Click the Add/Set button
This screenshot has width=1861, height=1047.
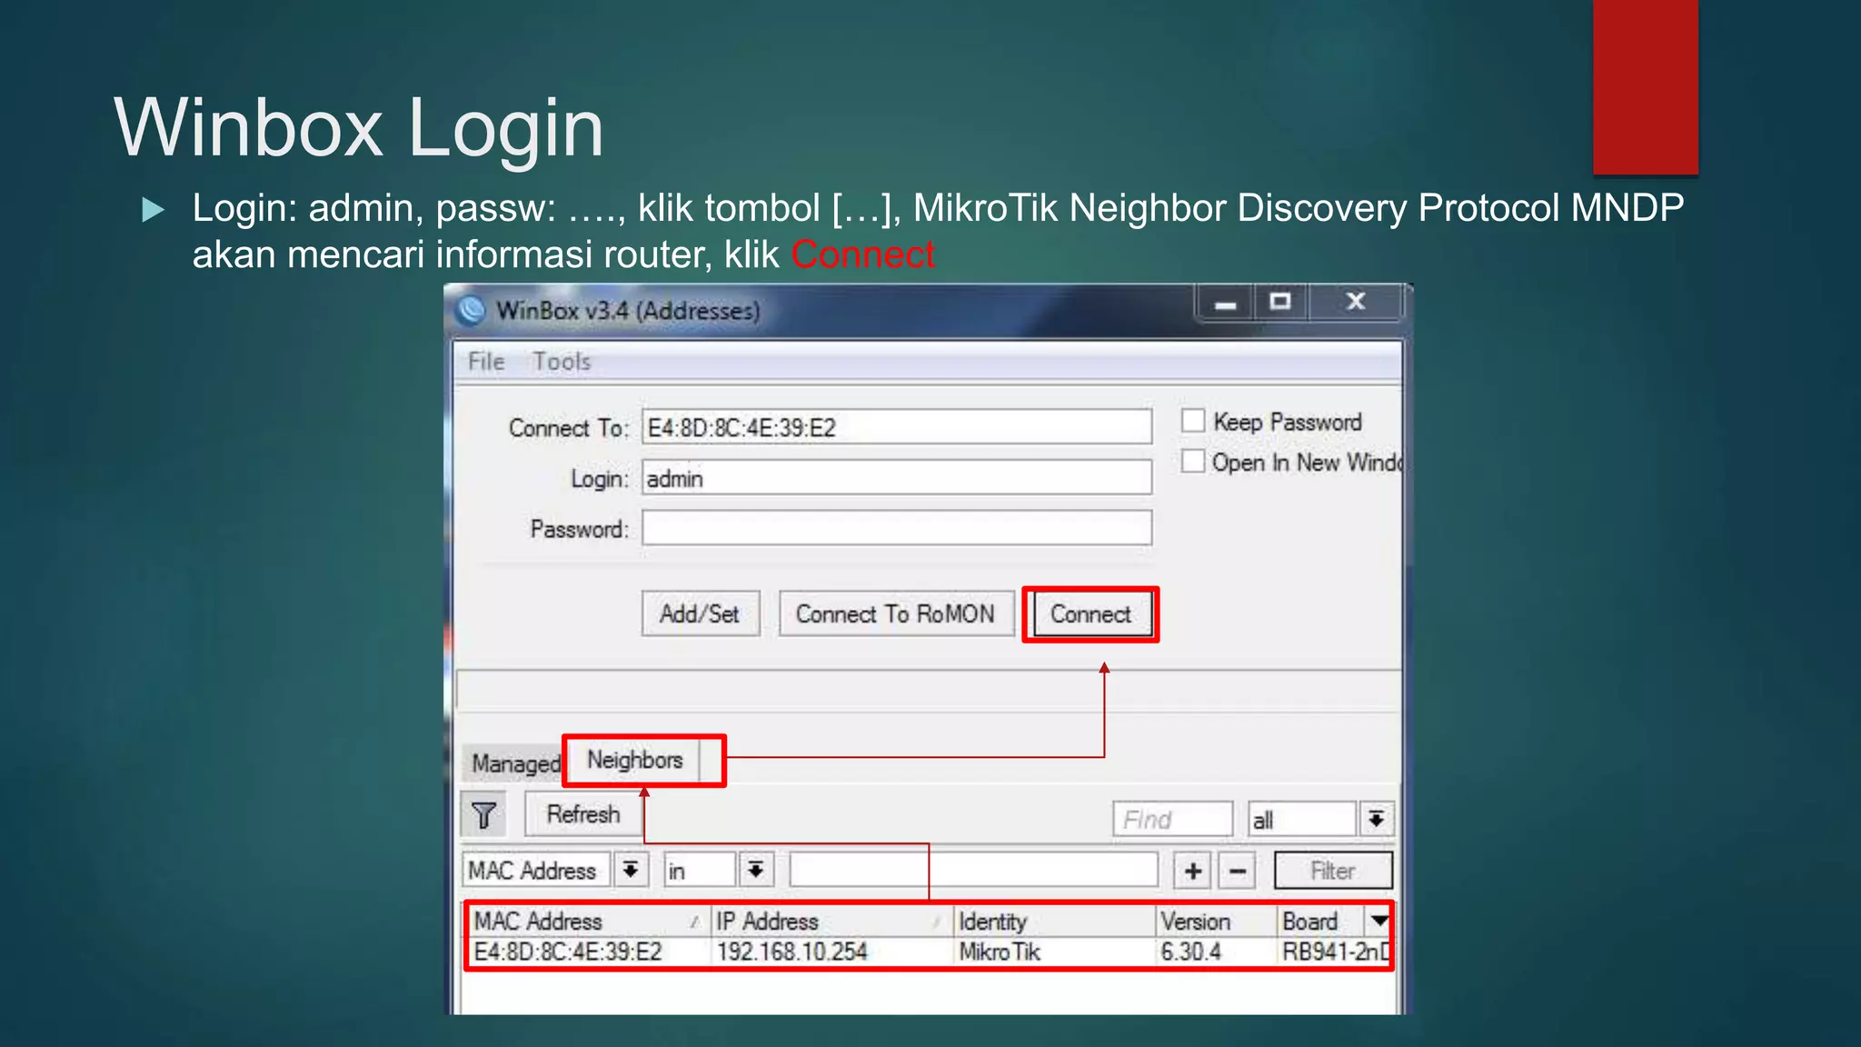700,614
